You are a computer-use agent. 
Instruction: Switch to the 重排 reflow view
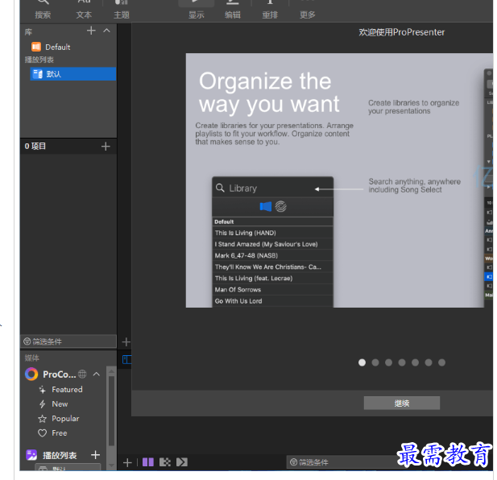[x=270, y=10]
